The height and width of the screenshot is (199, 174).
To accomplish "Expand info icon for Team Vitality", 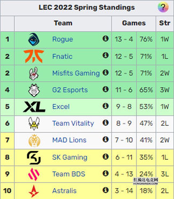I will pyautogui.click(x=105, y=123).
